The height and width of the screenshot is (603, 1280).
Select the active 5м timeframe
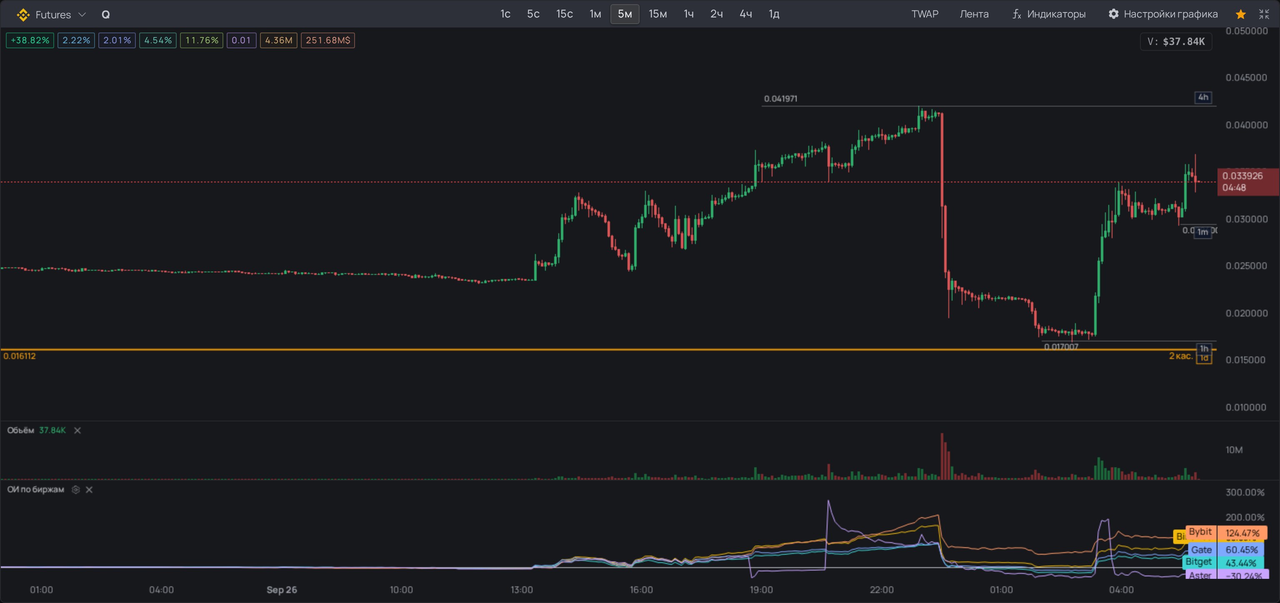coord(625,14)
